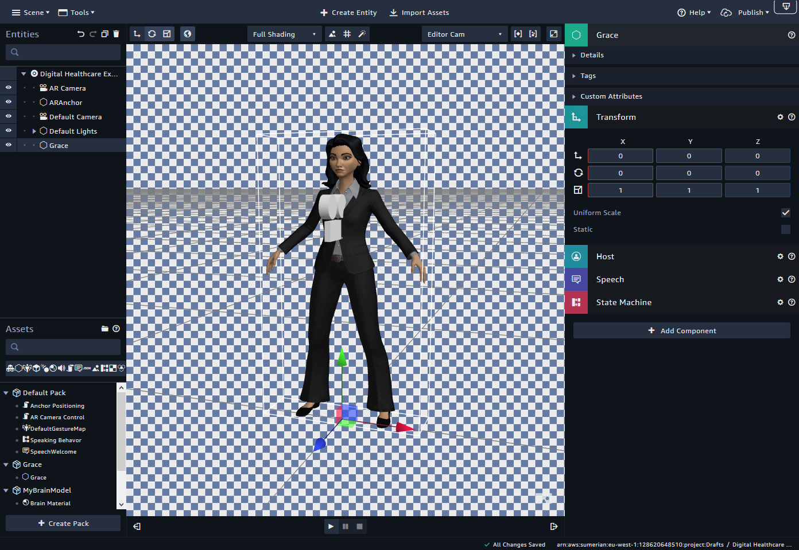Open Host component settings gear
The width and height of the screenshot is (799, 550).
(780, 256)
